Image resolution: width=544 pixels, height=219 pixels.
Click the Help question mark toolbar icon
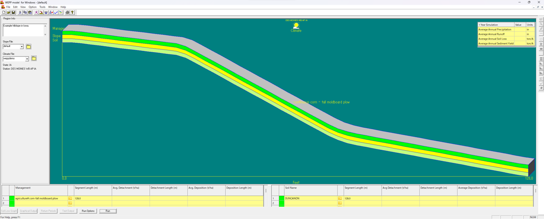pos(72,12)
